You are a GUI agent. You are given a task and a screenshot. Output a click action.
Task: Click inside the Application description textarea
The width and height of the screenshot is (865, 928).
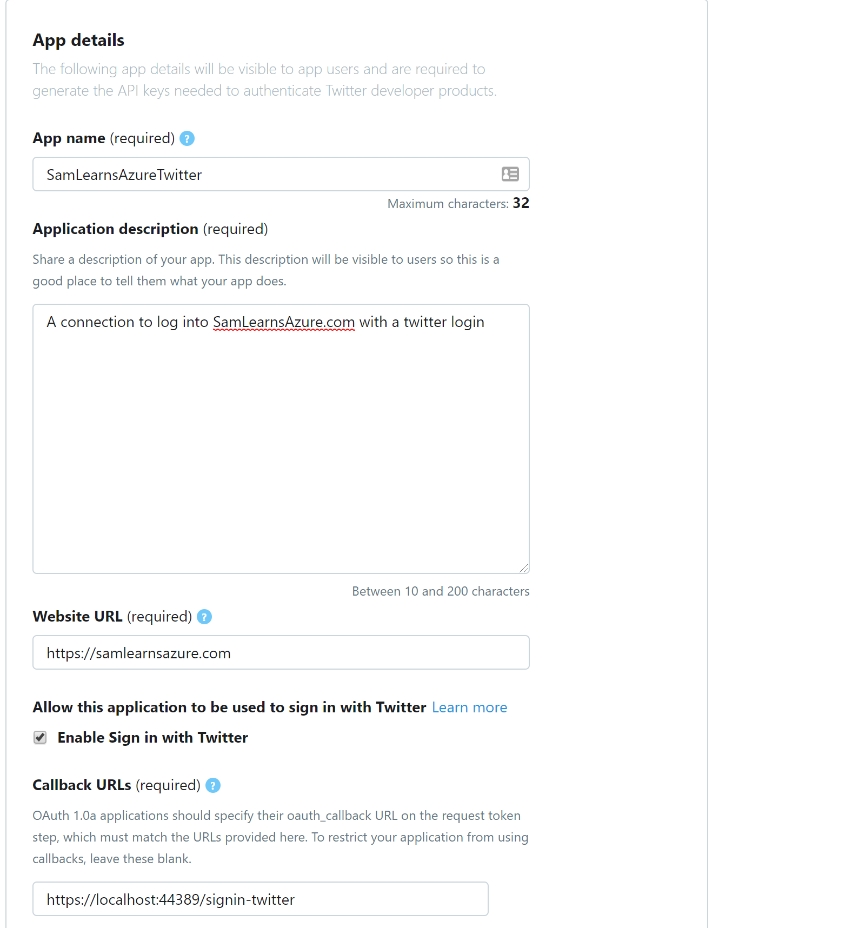[281, 439]
